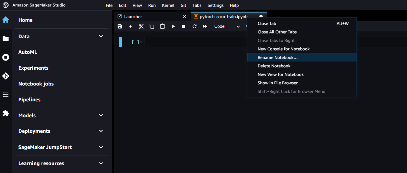Click the cell execution prompt [ ]:
Screen dimensions: 407x173
click(137, 42)
